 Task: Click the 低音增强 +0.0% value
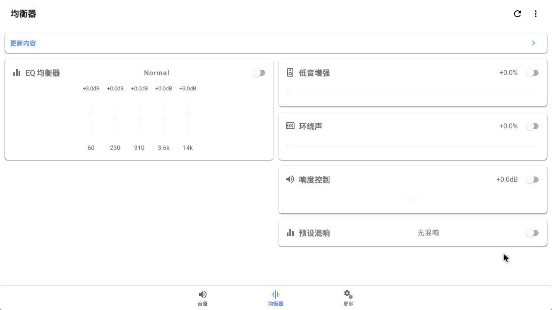(508, 73)
